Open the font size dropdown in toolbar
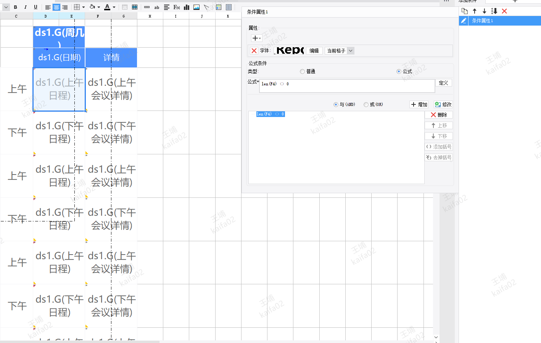Viewport: 541px width, 343px height. click(x=6, y=7)
